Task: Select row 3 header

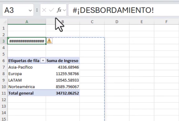Action: (4, 41)
